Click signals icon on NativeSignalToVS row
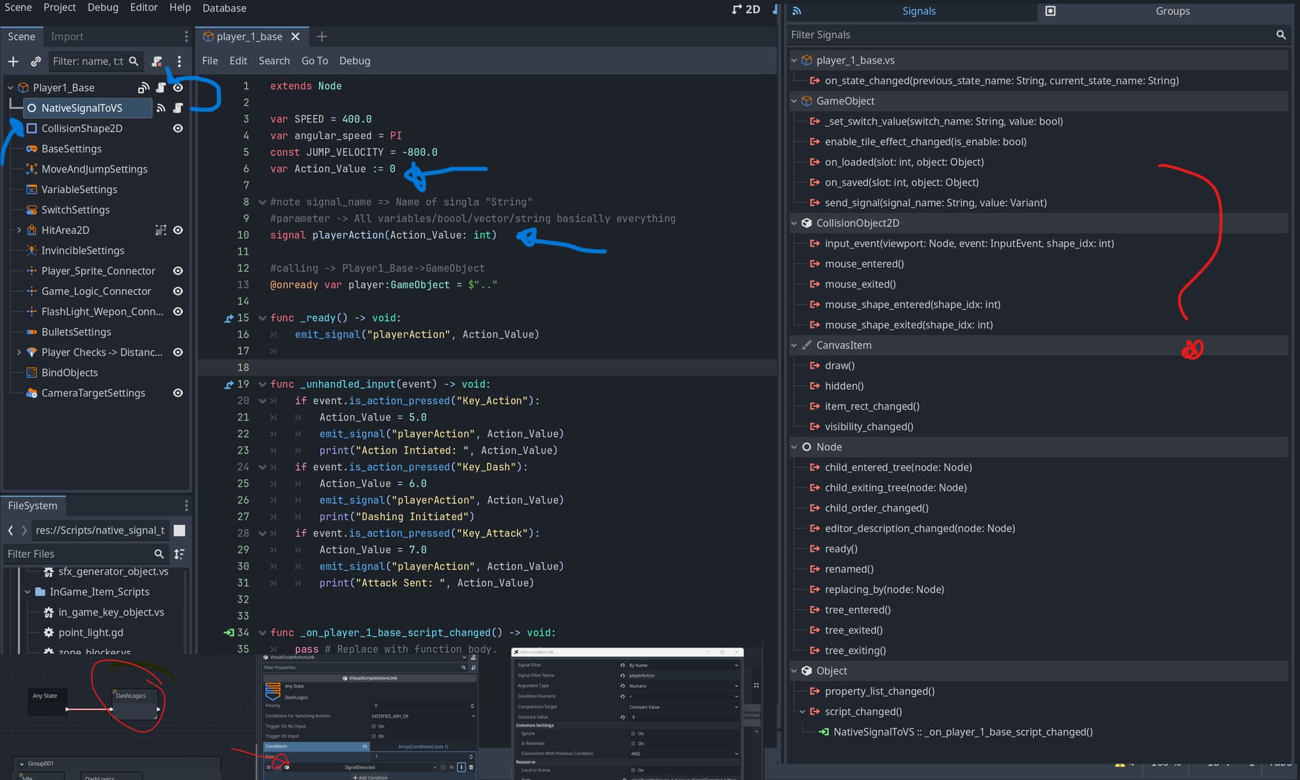 (x=160, y=108)
